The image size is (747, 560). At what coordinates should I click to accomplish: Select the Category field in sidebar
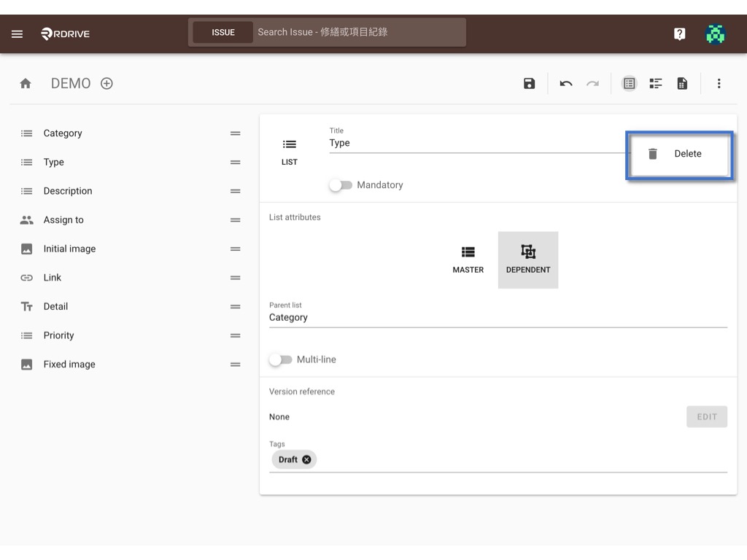[131, 133]
